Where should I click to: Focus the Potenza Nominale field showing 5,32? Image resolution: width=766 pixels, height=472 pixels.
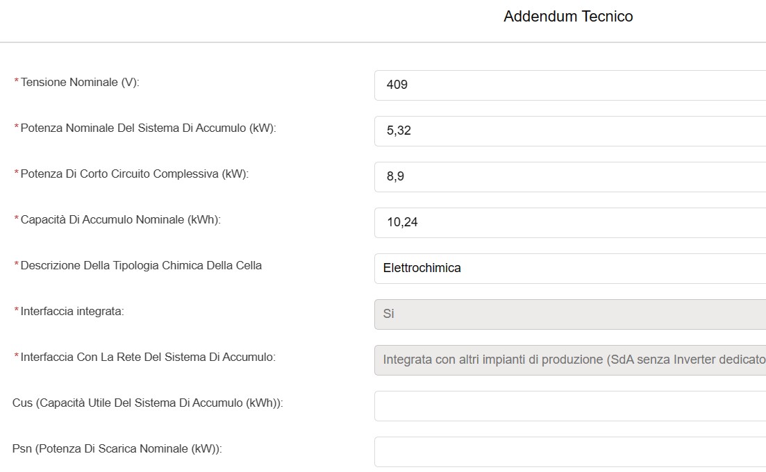click(569, 130)
